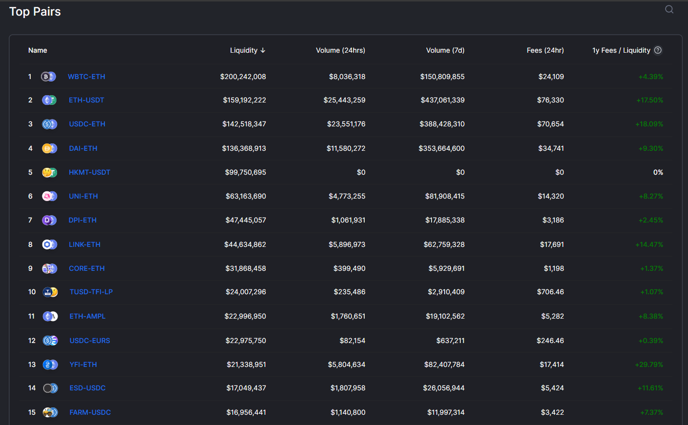This screenshot has height=425, width=688.
Task: Sort by Fees (24hr) column header
Action: pos(545,50)
